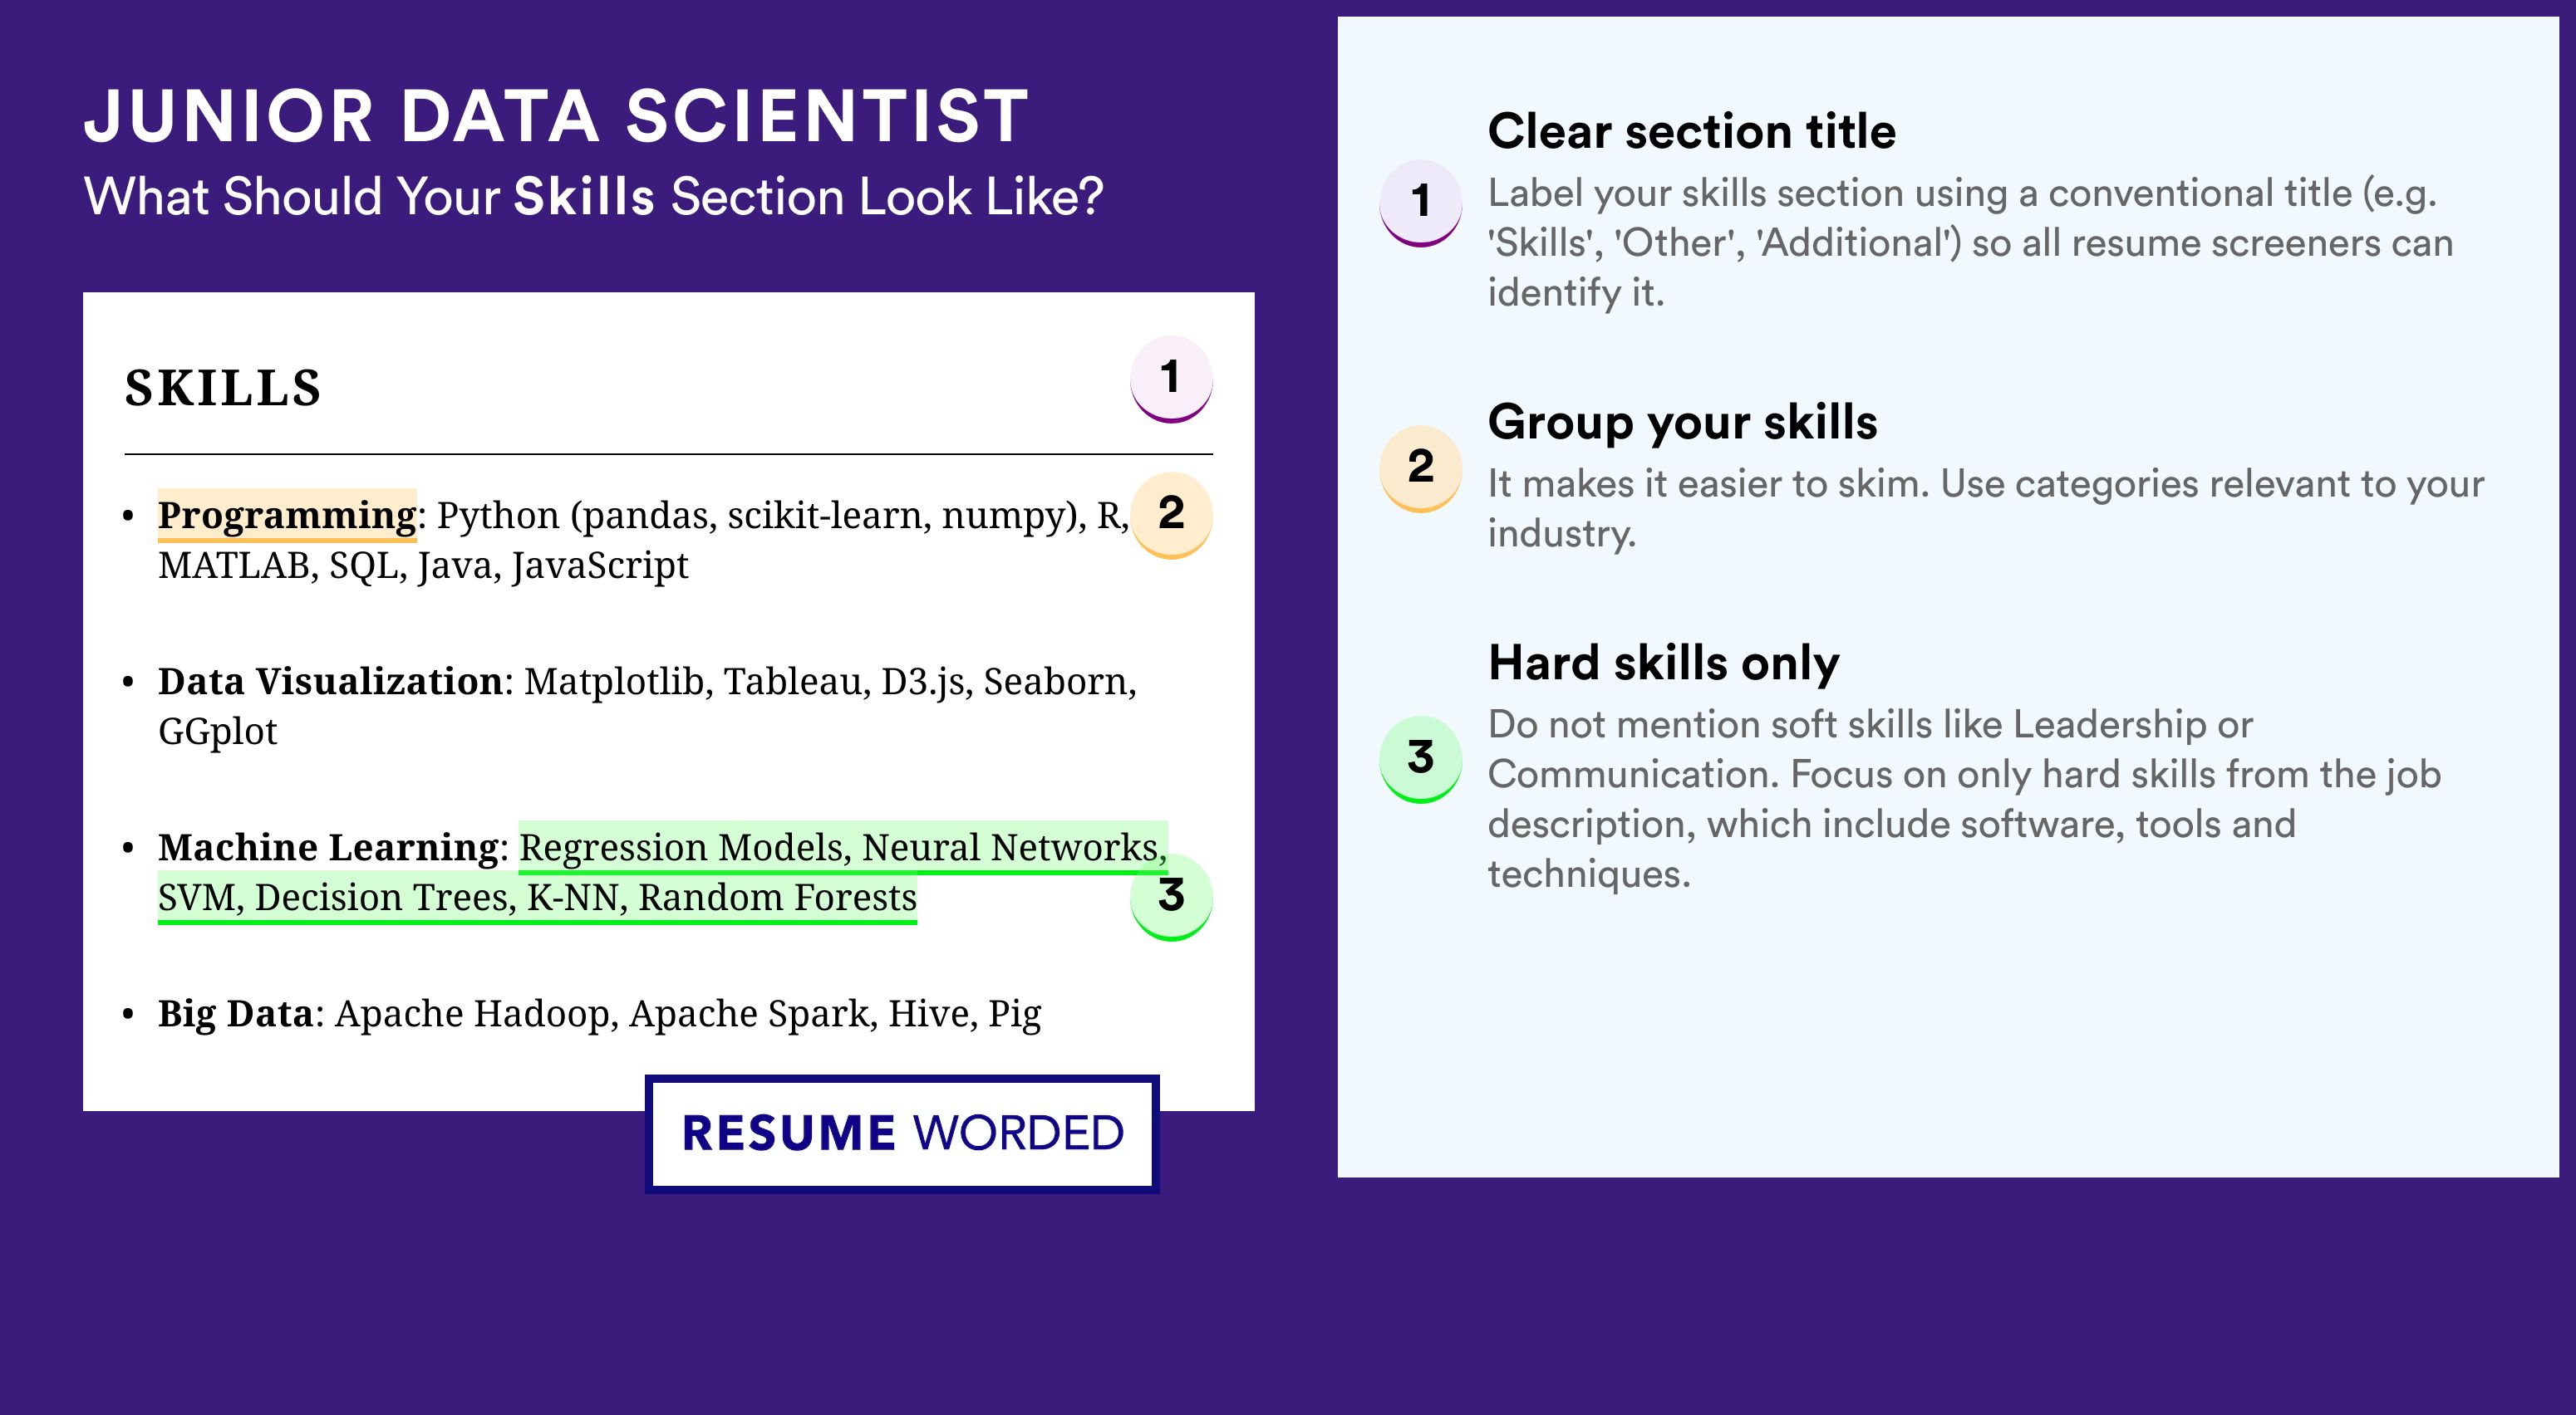2576x1415 pixels.
Task: Select the Data Visualization bullet label
Action: 330,682
